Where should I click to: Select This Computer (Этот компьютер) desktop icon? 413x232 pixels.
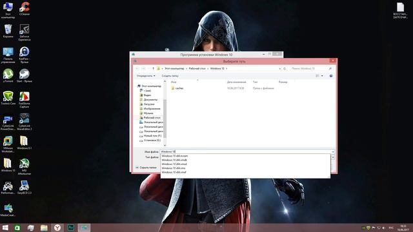click(x=8, y=10)
